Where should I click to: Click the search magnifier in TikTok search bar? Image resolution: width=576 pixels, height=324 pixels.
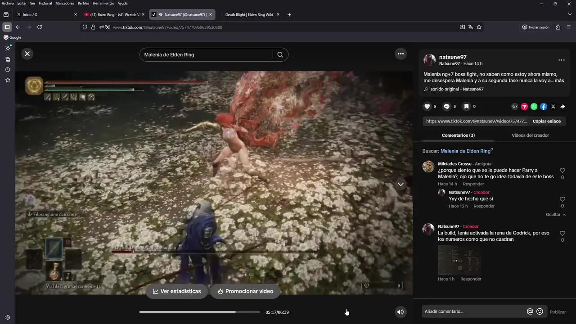point(280,55)
